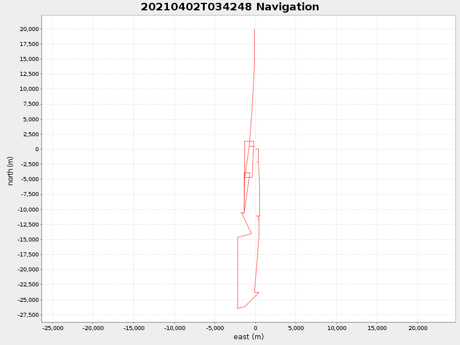Click the 15,000 east axis tick label

coord(377,328)
